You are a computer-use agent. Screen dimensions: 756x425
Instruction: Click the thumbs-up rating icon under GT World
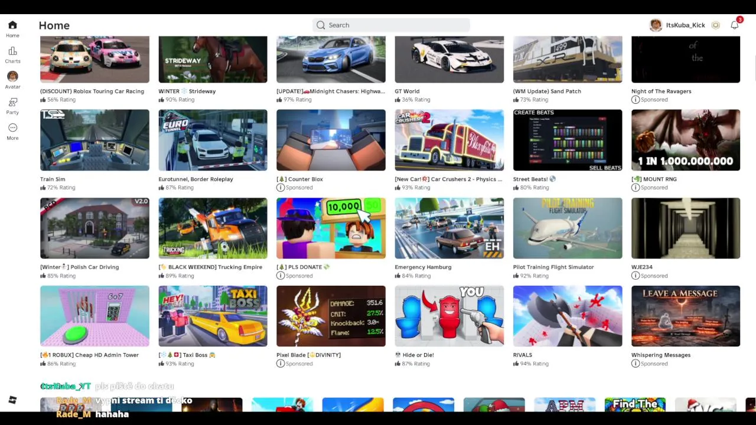(x=398, y=100)
